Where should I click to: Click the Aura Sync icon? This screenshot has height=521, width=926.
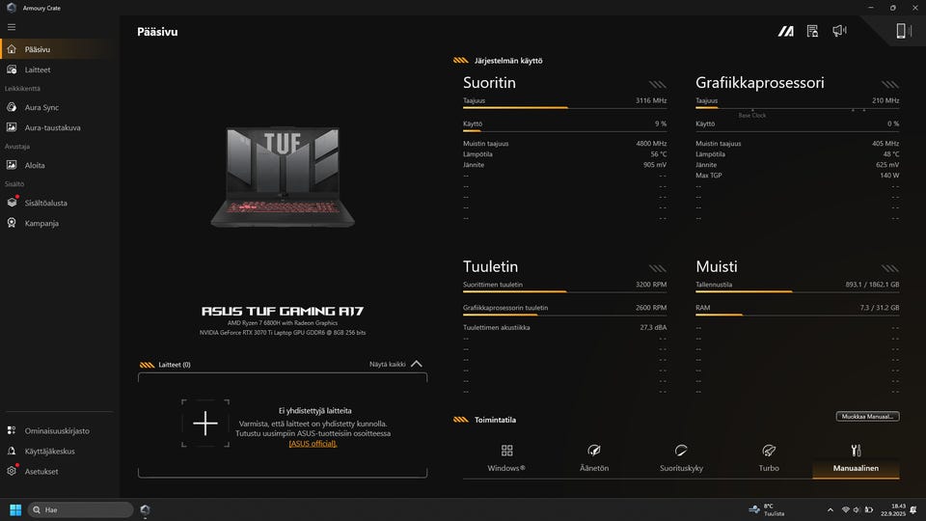12,107
